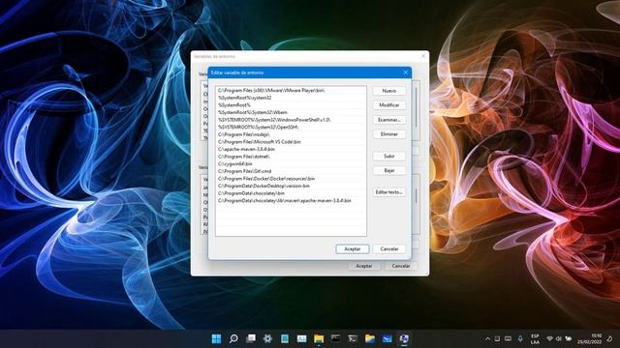620x348 pixels.
Task: Select chocolatey\lib\maven\apache-maven-3.8.4\bin entry
Action: tap(291, 201)
